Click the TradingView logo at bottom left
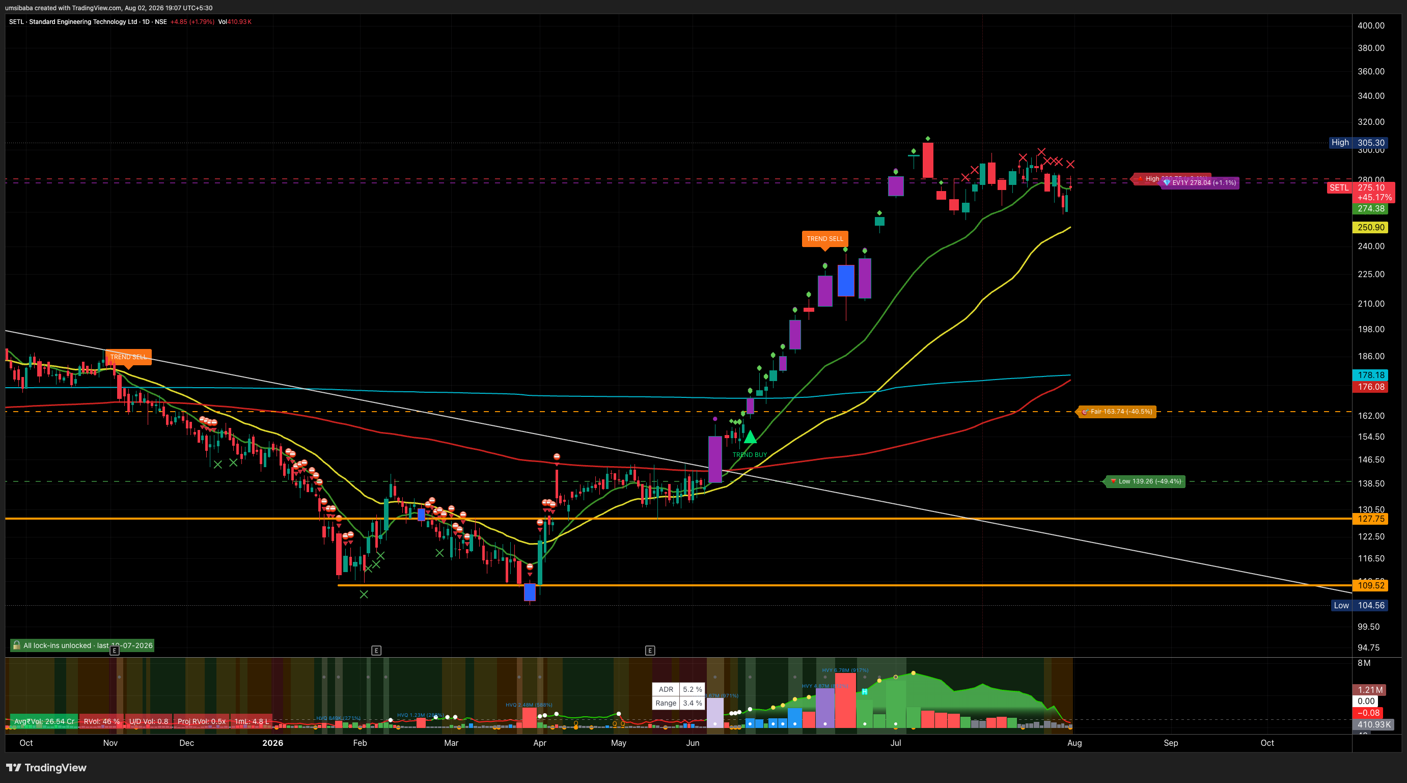This screenshot has height=783, width=1407. (46, 768)
